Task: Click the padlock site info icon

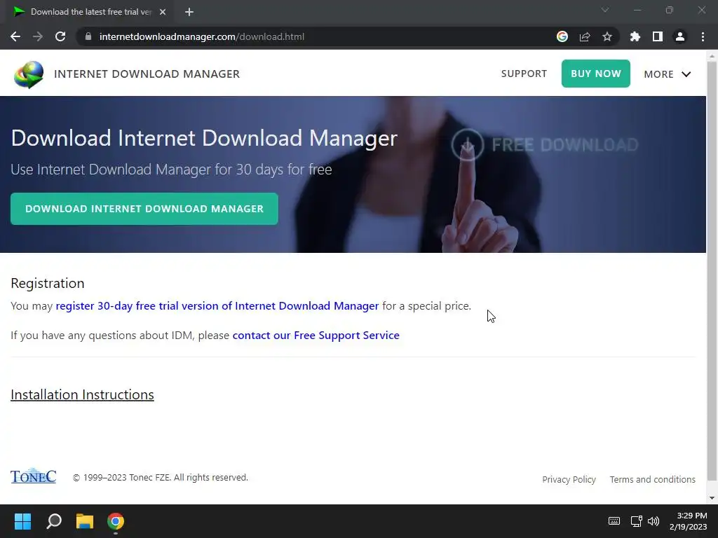Action: [88, 36]
